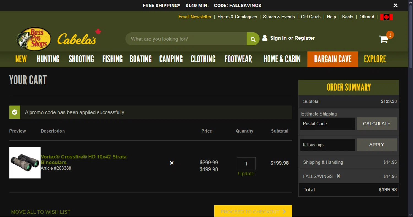This screenshot has height=217, width=413.
Task: Open the SHOOTING menu
Action: 81,59
